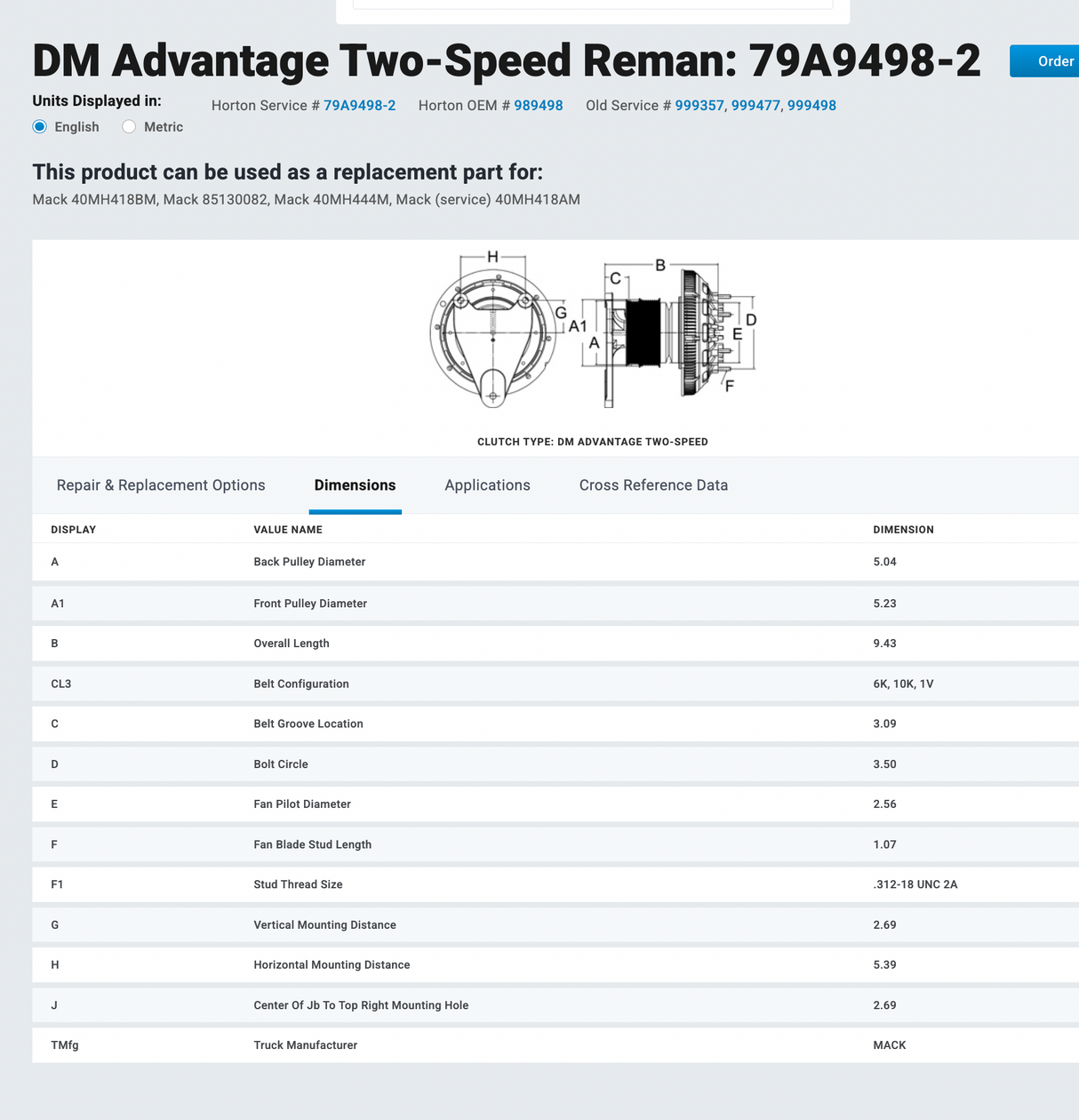Open Horton Service number 79A9498-2 link
The width and height of the screenshot is (1079, 1120).
[359, 106]
